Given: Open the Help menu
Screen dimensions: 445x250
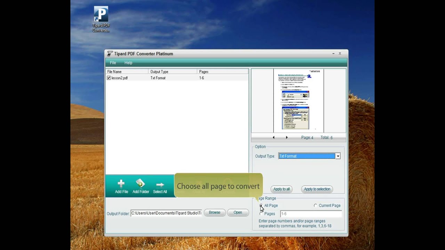Looking at the screenshot, I should [128, 63].
